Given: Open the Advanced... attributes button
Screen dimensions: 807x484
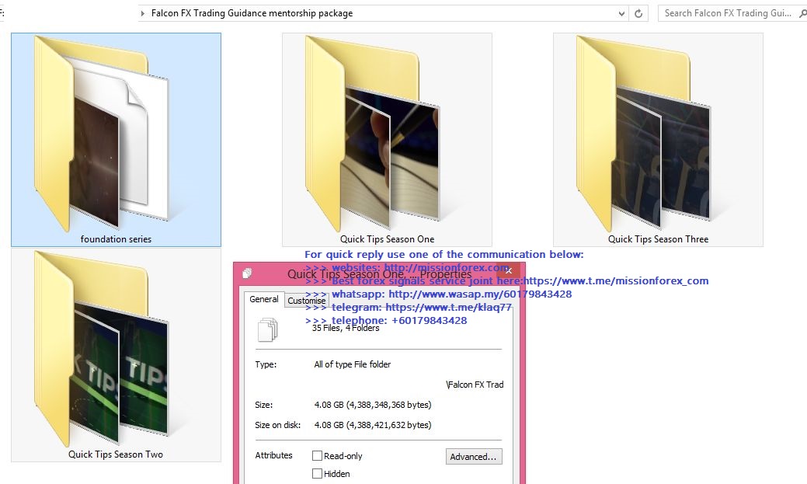Looking at the screenshot, I should [x=474, y=457].
